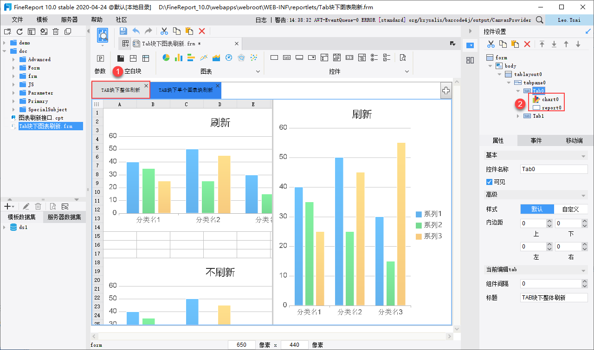This screenshot has width=594, height=350.
Task: Click the redo arrow in the main toolbar
Action: click(148, 31)
